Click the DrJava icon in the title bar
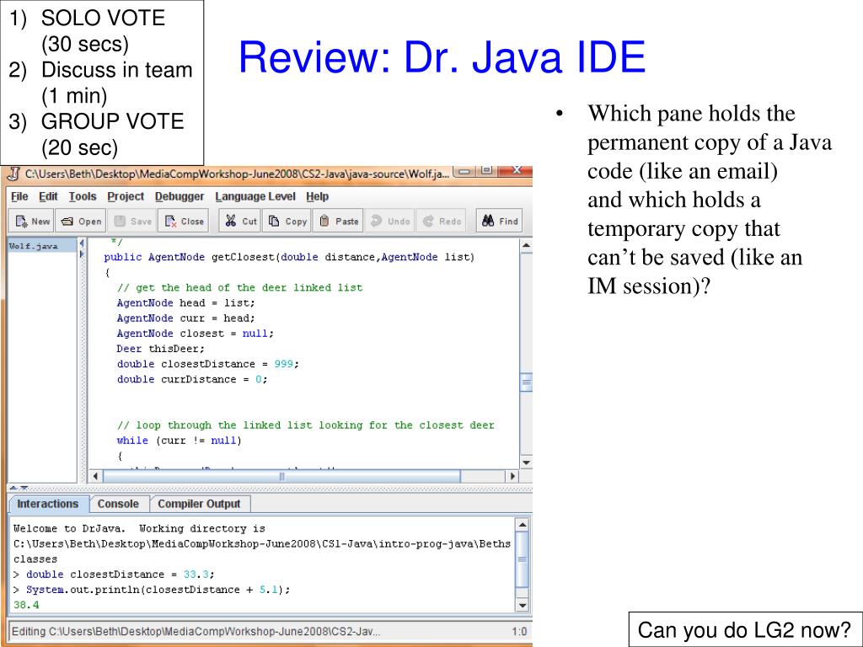Viewport: 863px width, 647px height. coord(13,174)
